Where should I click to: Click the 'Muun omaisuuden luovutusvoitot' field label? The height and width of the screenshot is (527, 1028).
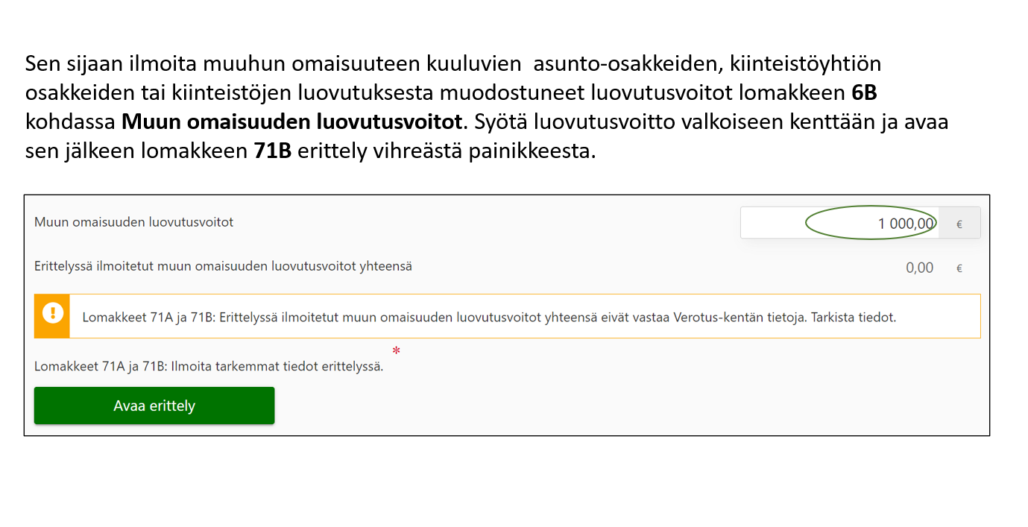134,222
